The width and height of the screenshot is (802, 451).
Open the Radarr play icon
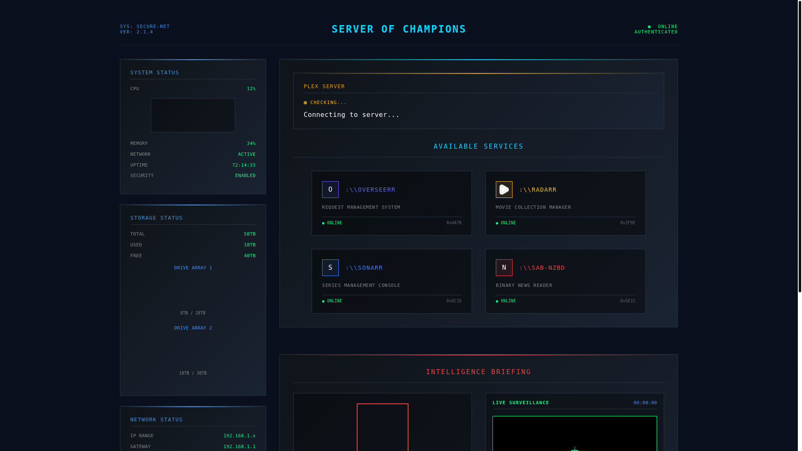[x=504, y=190]
